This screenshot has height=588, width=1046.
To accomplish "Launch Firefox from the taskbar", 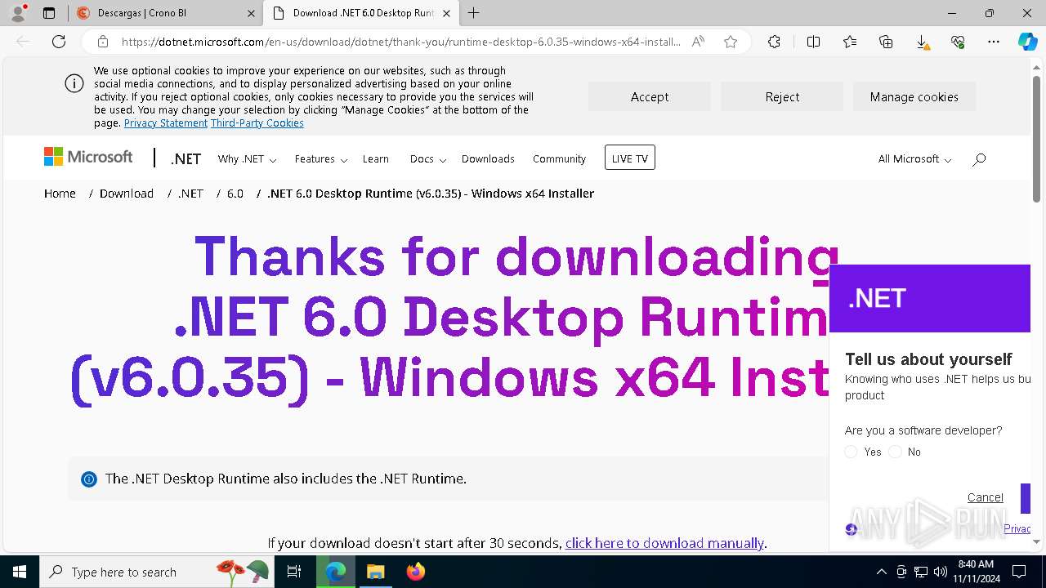I will pos(415,572).
